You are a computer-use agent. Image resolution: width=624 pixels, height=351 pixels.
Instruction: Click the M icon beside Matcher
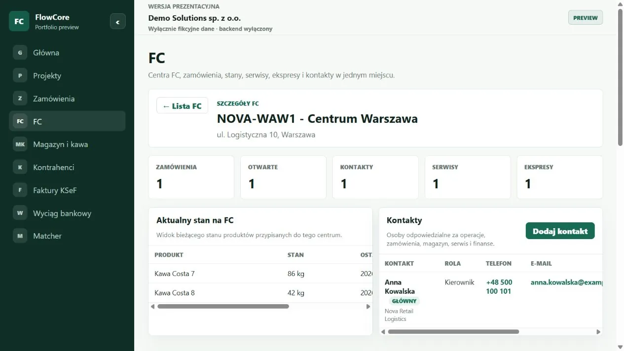[20, 236]
